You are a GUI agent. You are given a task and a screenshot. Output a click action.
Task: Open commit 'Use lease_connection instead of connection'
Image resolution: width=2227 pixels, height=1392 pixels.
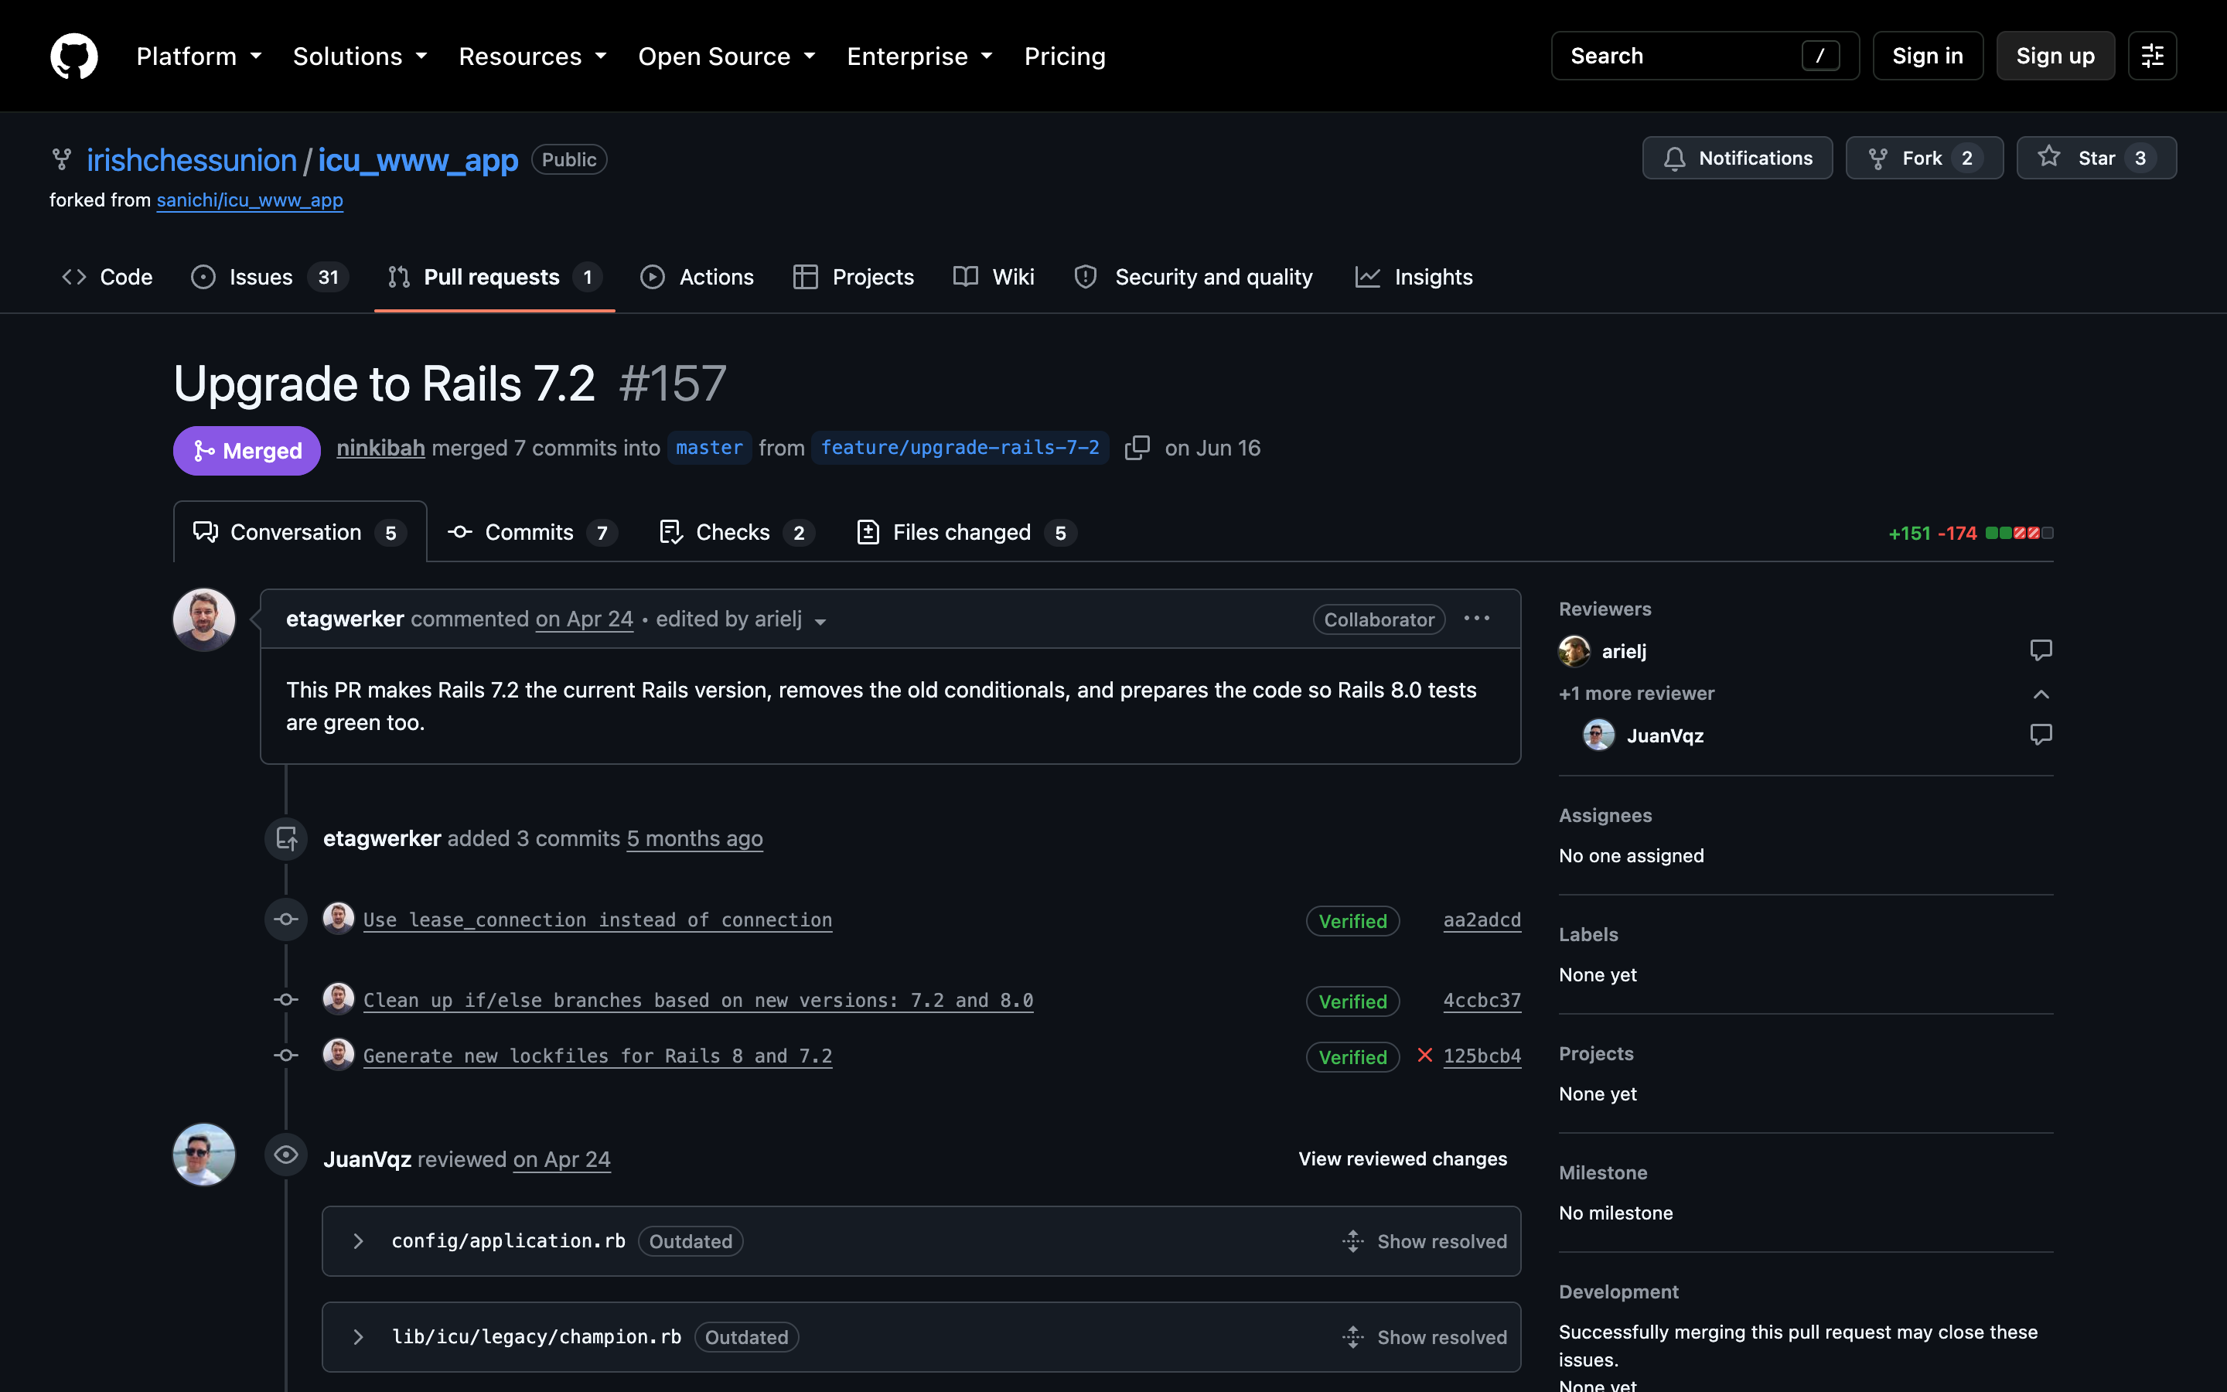coord(597,919)
